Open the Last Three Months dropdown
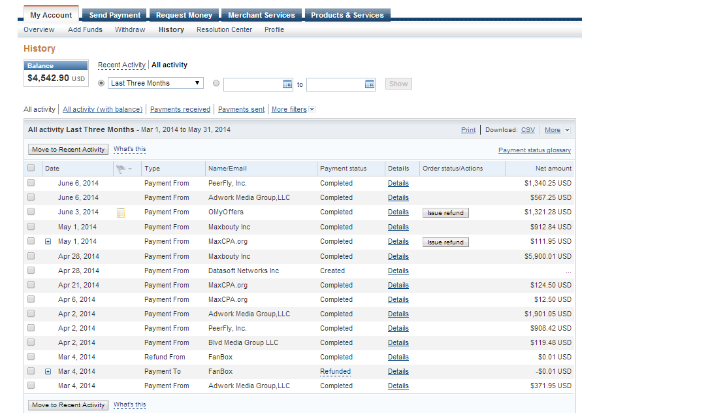The width and height of the screenshot is (710, 413). click(x=156, y=84)
